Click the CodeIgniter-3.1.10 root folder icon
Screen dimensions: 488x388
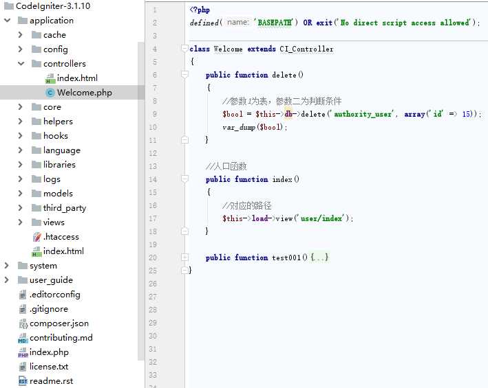(9, 6)
